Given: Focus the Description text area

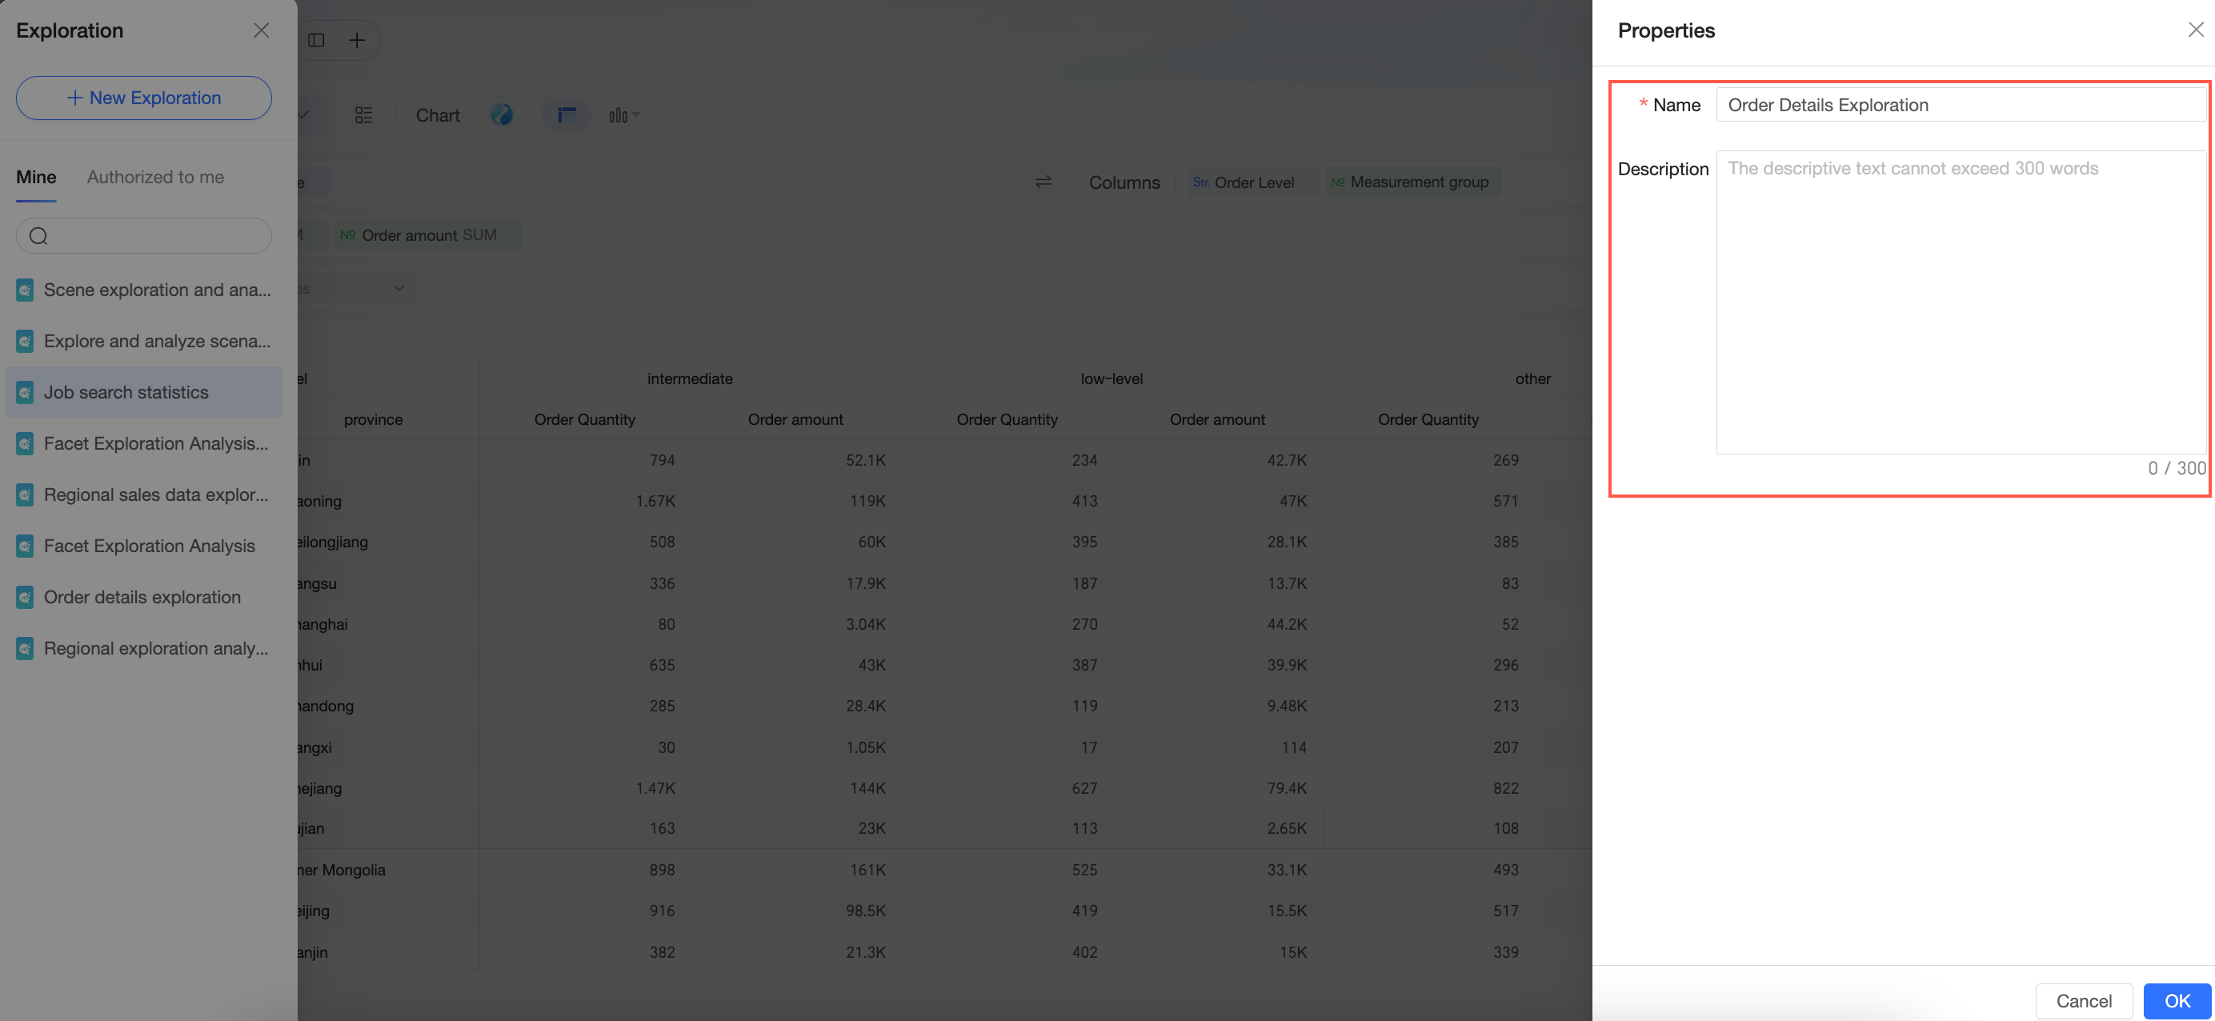Looking at the screenshot, I should click(1961, 302).
